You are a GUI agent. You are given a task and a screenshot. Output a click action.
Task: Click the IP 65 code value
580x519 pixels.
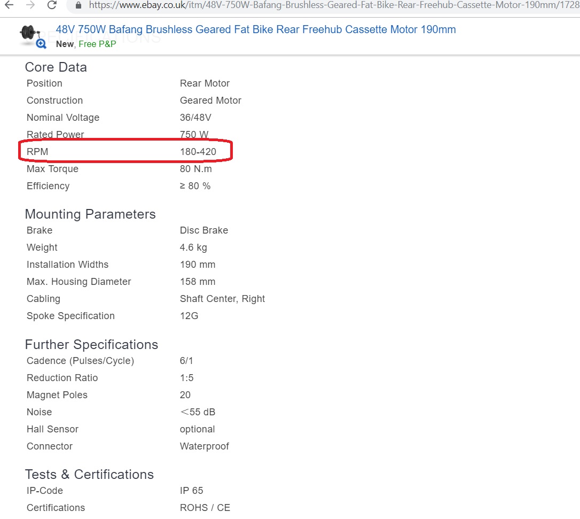(192, 491)
